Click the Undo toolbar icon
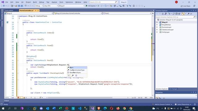Viewport: 198px width, 111px height. pos(26,6)
